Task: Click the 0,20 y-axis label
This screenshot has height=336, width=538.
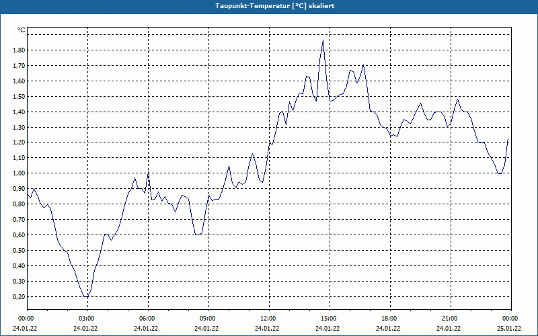Action: [18, 297]
